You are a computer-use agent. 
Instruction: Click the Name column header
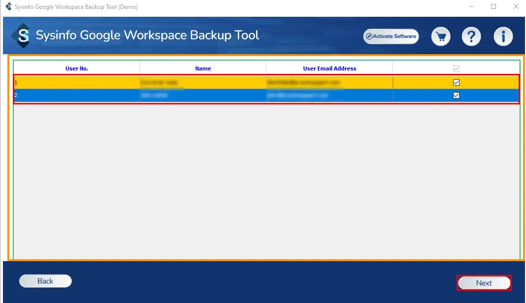pyautogui.click(x=203, y=68)
